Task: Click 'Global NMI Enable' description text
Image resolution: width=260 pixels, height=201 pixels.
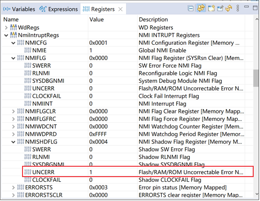Action: pyautogui.click(x=162, y=51)
